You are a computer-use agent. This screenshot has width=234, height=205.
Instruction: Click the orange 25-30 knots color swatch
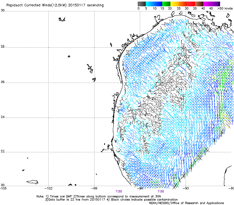[183, 4]
